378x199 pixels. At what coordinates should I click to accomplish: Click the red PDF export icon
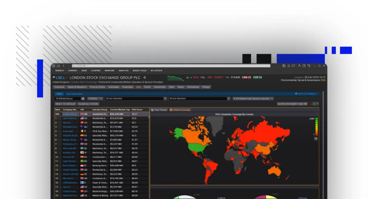(311, 104)
